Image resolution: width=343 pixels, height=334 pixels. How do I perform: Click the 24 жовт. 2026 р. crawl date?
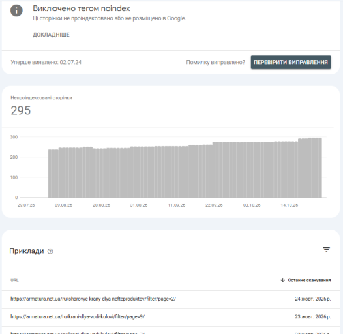click(x=313, y=299)
